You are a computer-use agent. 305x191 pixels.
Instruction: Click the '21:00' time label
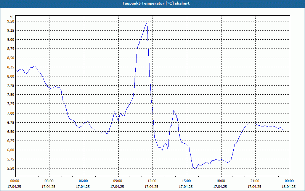tap(255, 181)
